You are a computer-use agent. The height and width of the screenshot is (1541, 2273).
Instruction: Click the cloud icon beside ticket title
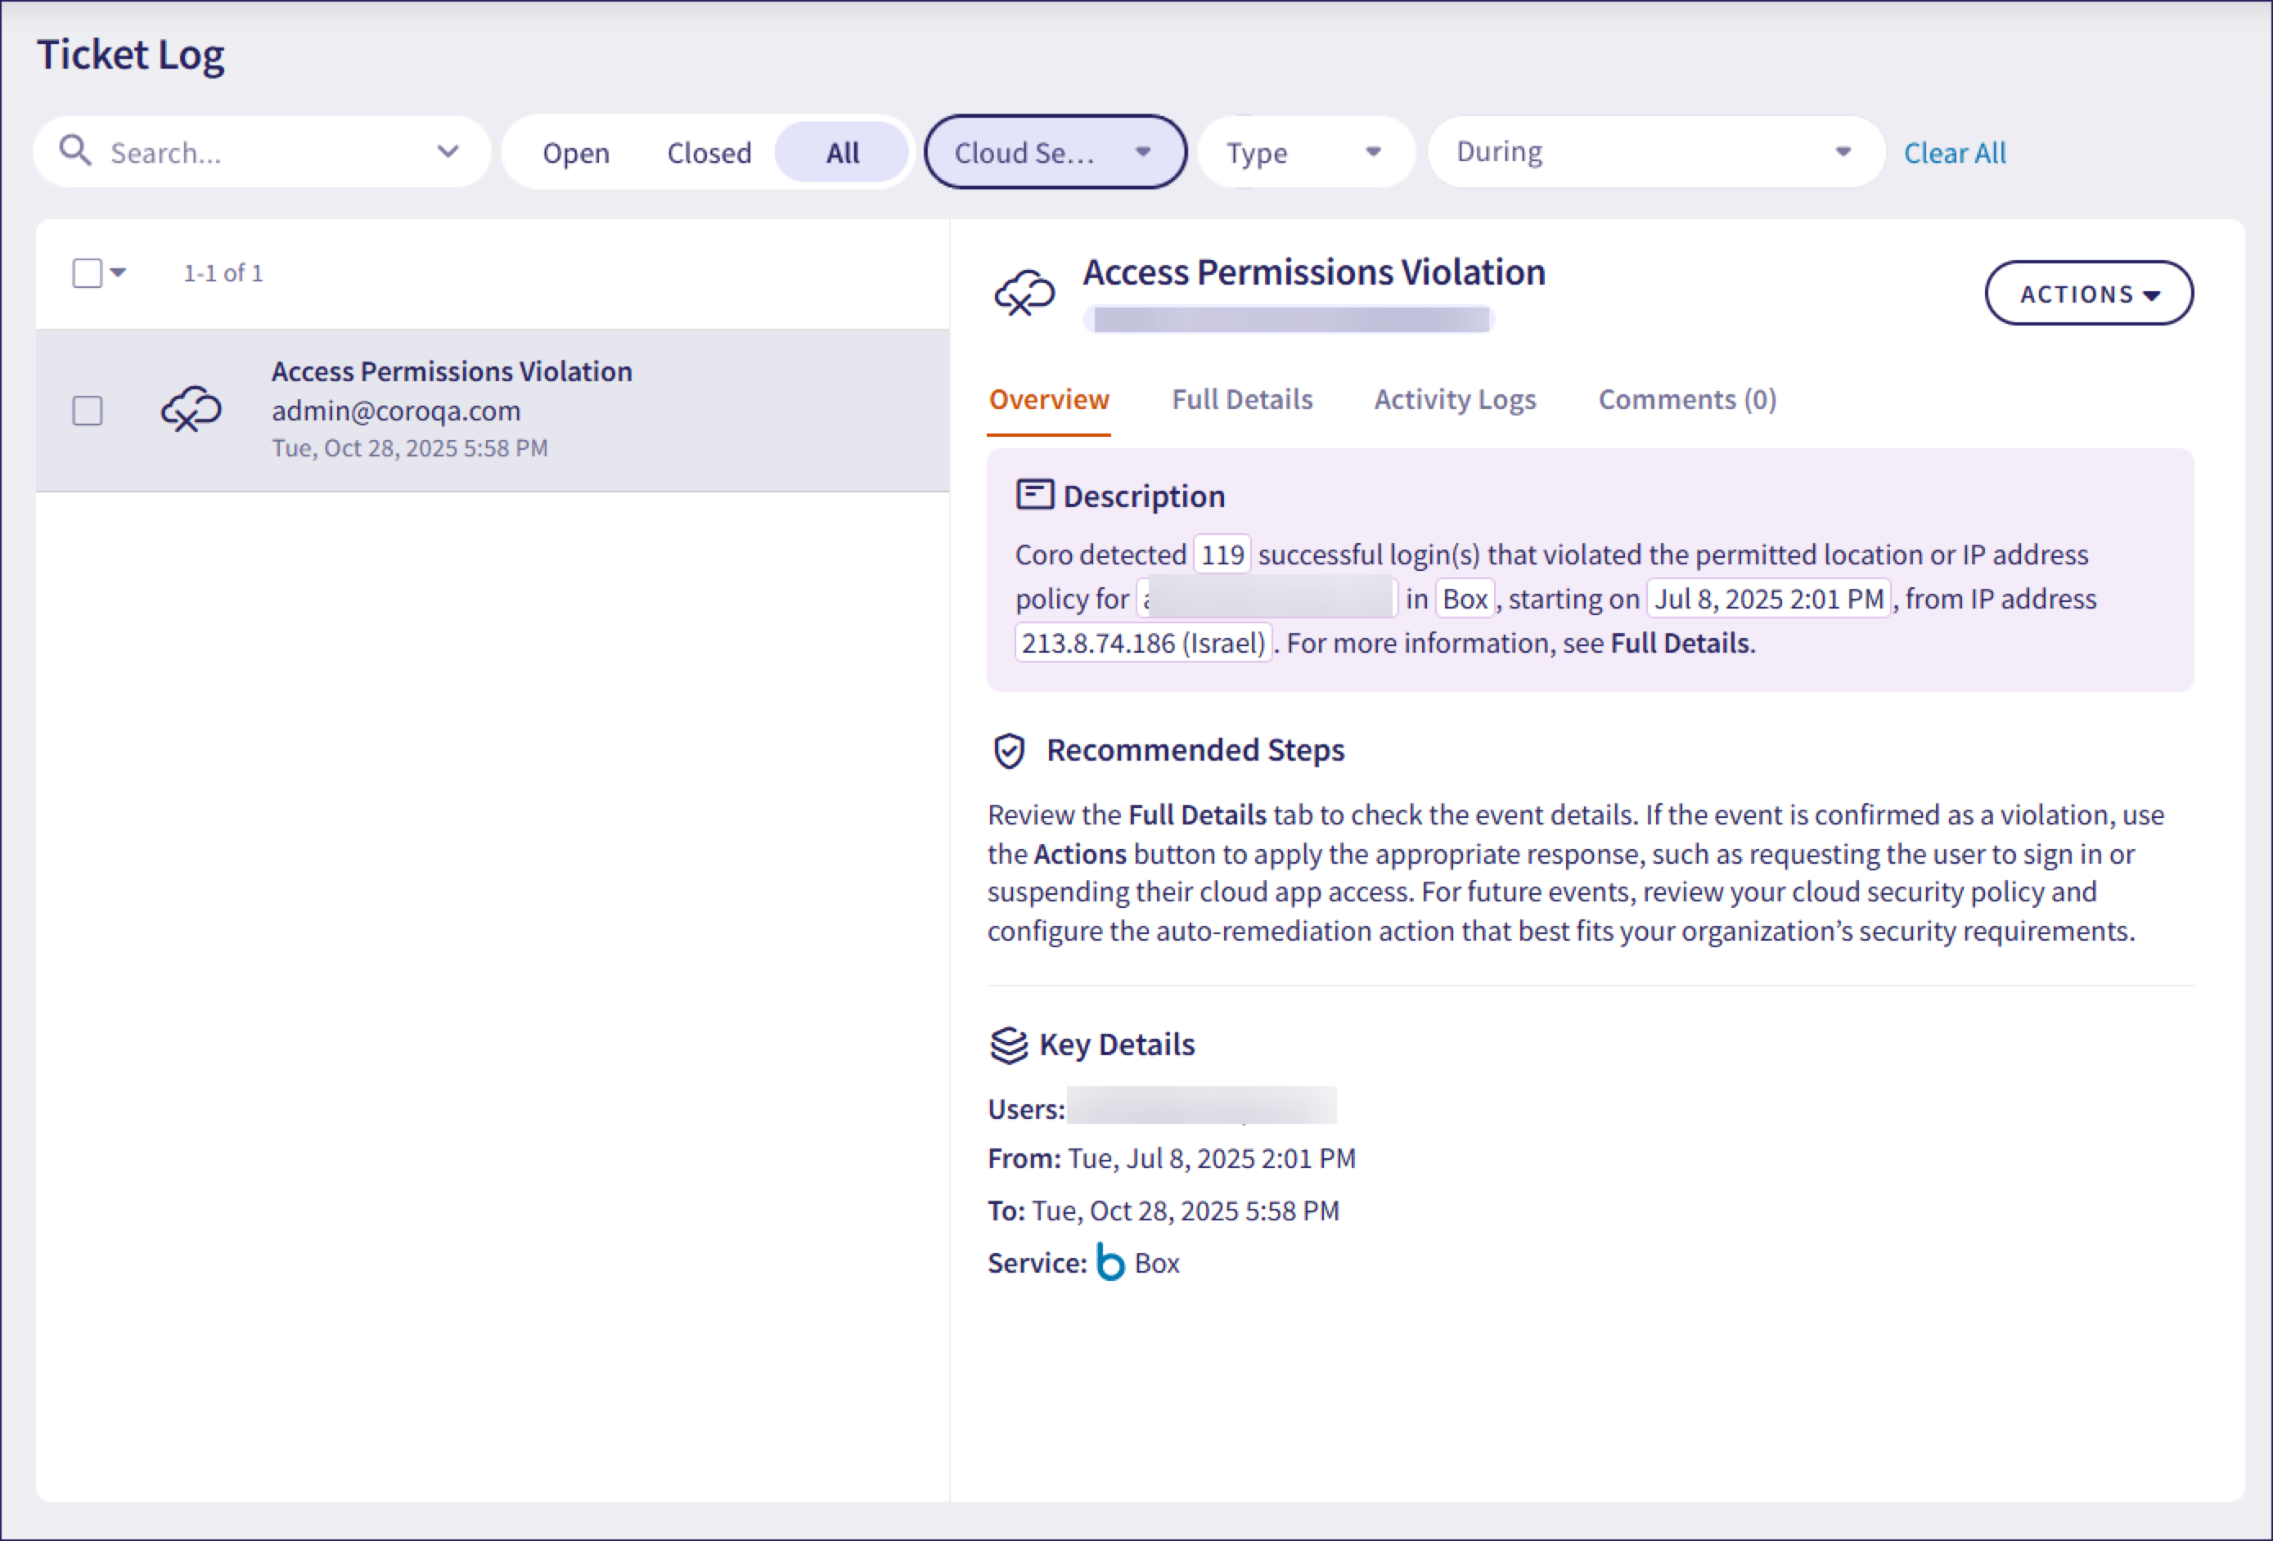click(1024, 292)
